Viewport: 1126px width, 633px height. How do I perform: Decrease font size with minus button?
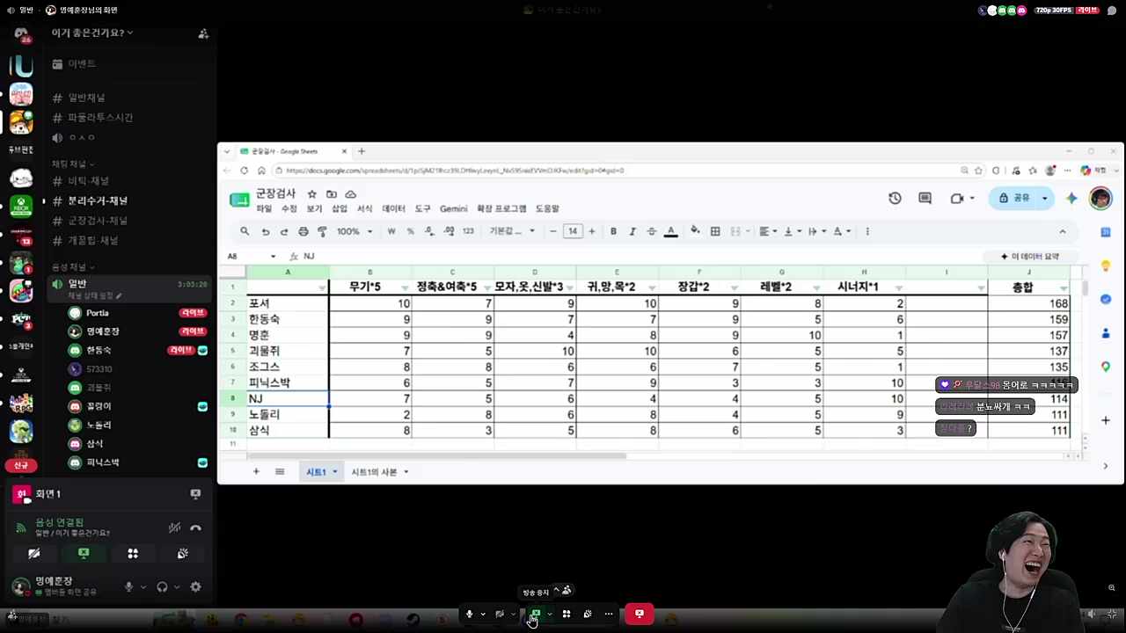point(552,231)
